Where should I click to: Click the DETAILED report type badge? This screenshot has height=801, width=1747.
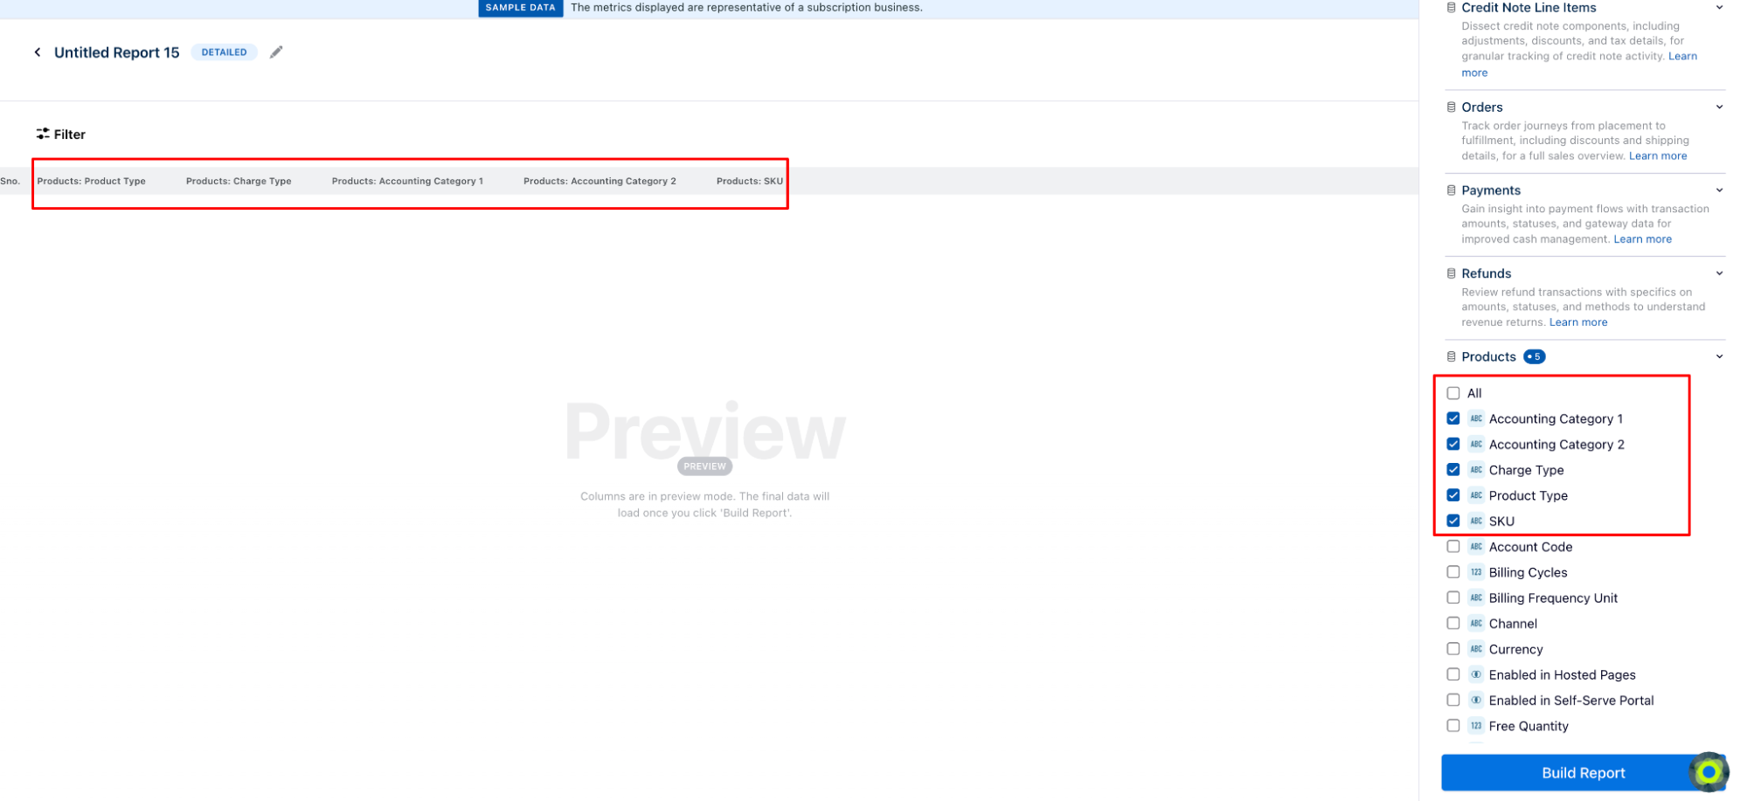(x=224, y=52)
